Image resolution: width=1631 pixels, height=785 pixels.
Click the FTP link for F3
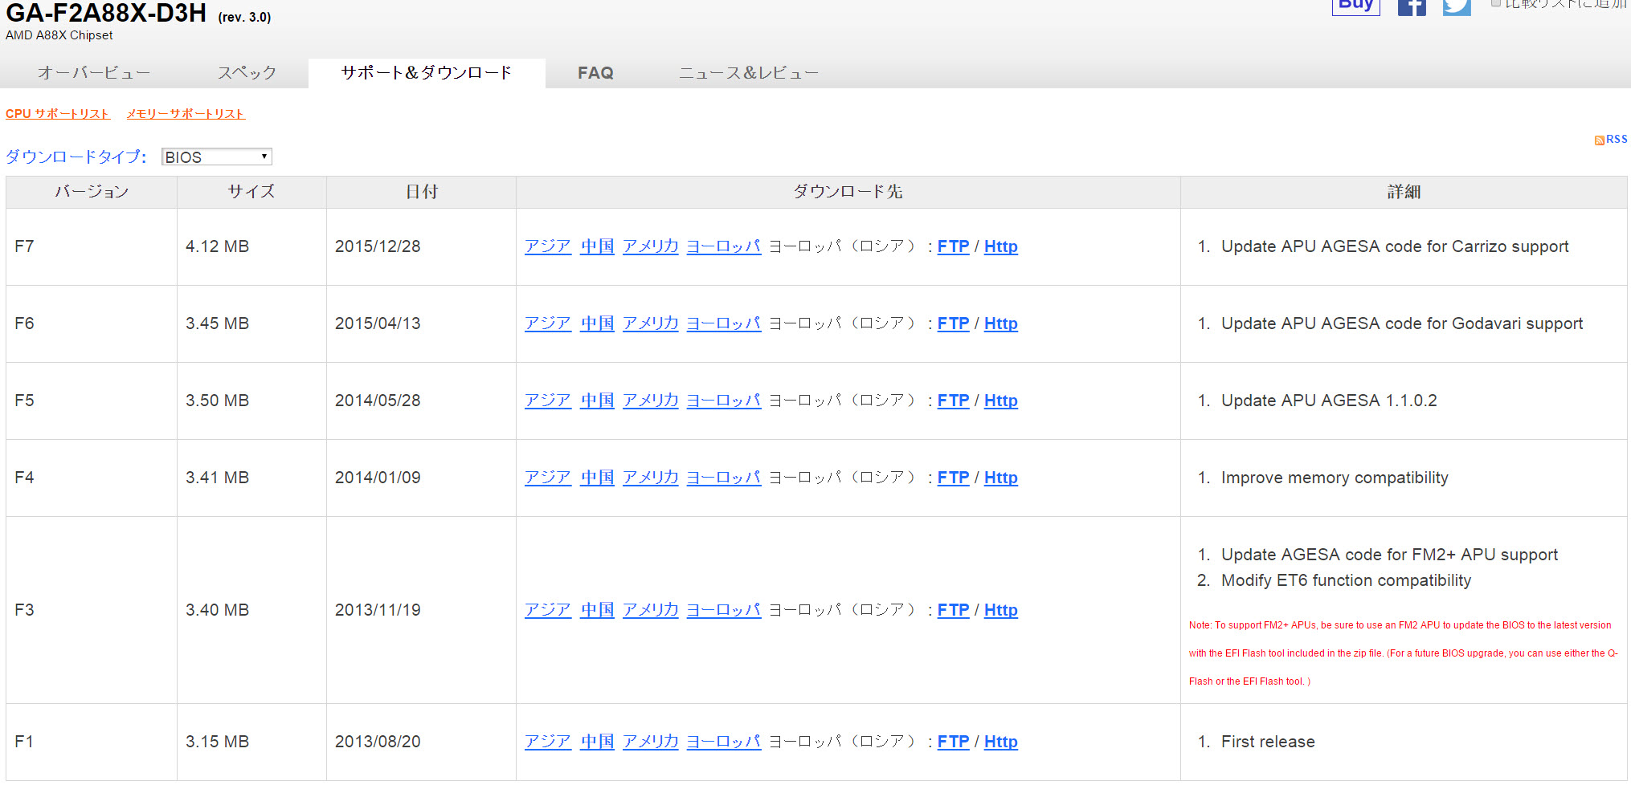coord(954,610)
